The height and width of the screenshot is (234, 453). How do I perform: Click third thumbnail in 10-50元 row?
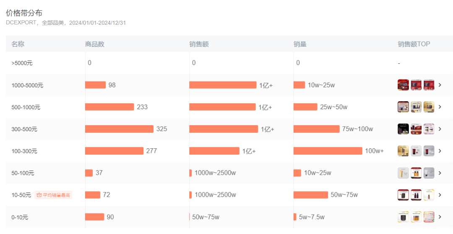coord(429,195)
